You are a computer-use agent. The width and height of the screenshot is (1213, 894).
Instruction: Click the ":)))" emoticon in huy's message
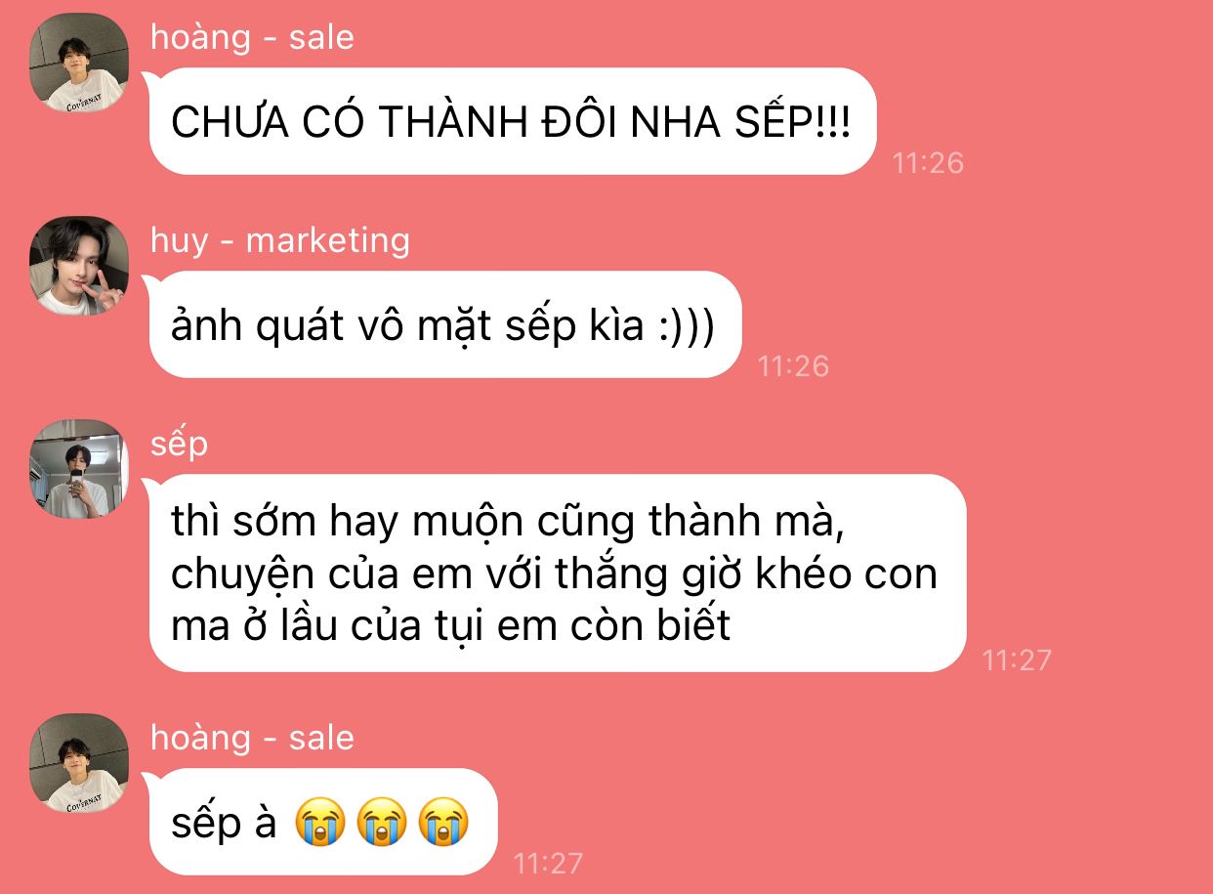click(687, 326)
